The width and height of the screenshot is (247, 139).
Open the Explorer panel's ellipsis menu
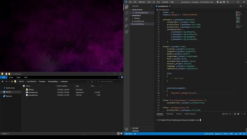151,6
